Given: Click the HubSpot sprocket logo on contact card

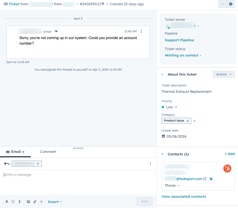Looking at the screenshot, I should point(227,168).
